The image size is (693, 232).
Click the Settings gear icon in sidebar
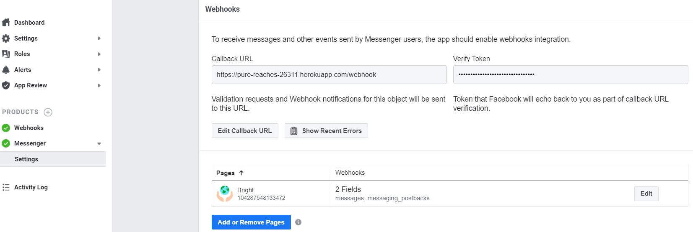6,38
